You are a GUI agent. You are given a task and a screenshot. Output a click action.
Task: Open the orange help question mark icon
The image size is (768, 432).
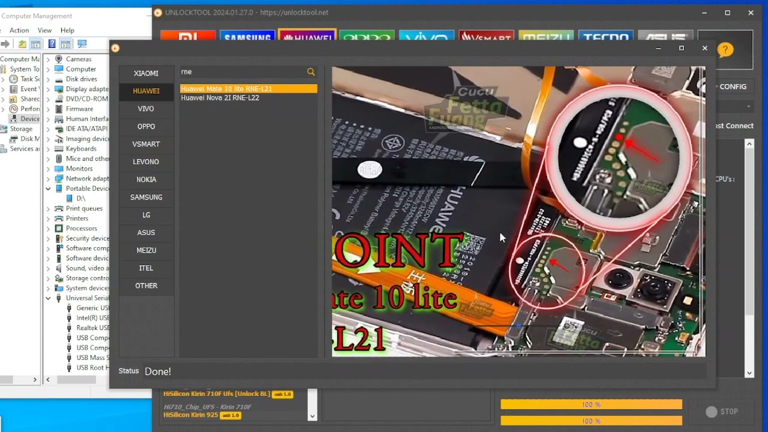point(725,50)
